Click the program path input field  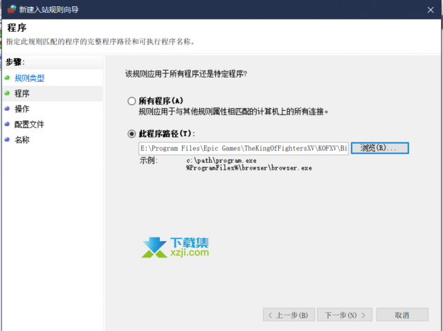(244, 148)
